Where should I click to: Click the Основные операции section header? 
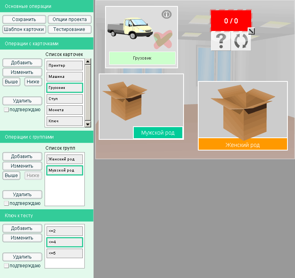pyautogui.click(x=47, y=6)
